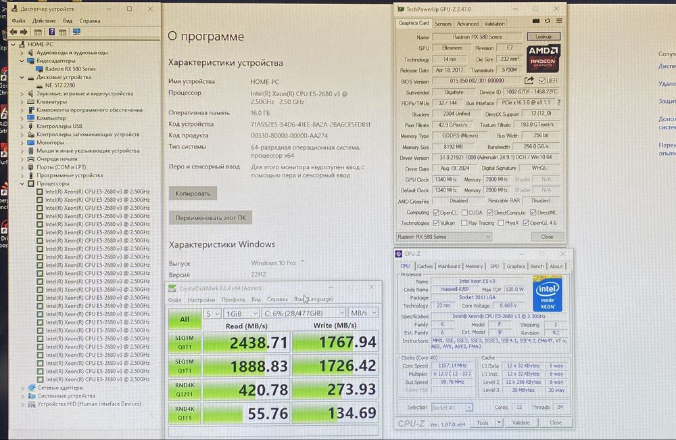The height and width of the screenshot is (440, 676).
Task: Open Caches tab in CPU-Z
Action: [425, 267]
